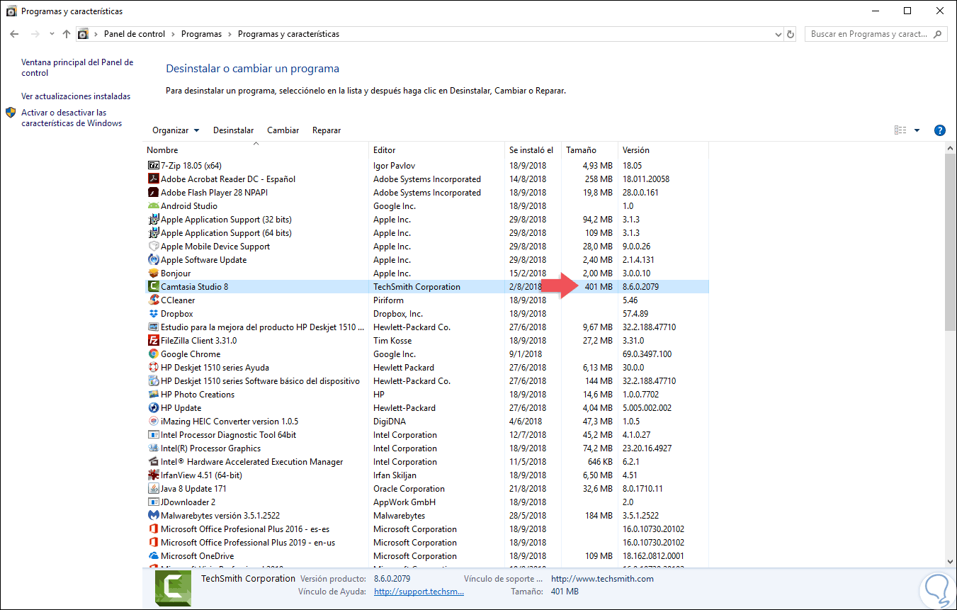The image size is (957, 610).
Task: Click the Microsoft OneDrive icon
Action: [x=153, y=556]
